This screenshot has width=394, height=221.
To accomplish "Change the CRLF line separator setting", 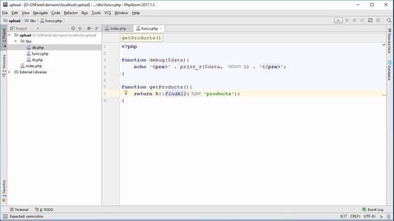I will (x=355, y=216).
